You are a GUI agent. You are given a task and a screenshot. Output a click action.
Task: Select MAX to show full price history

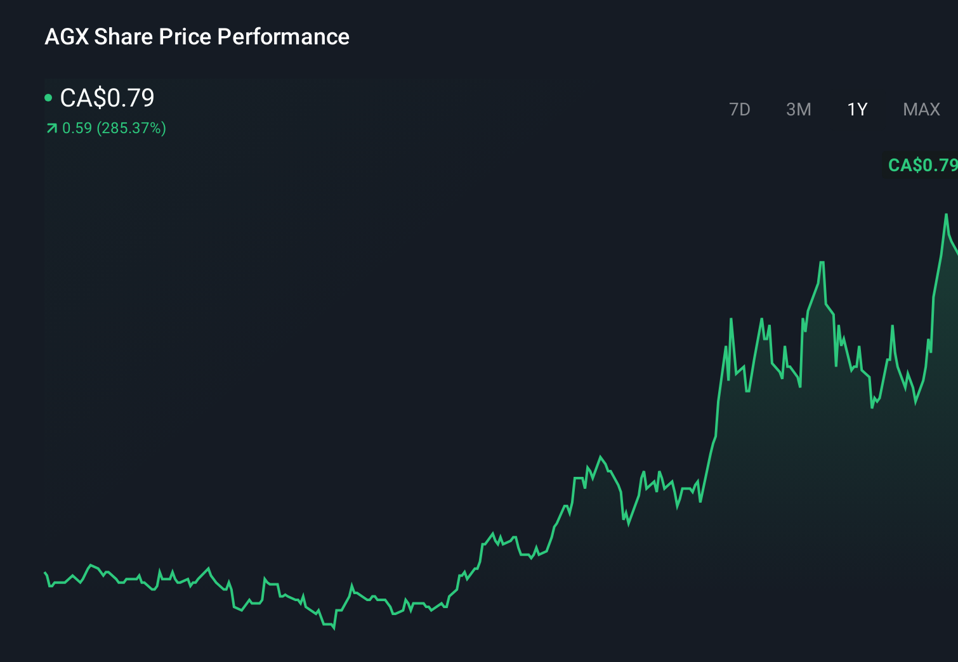921,109
